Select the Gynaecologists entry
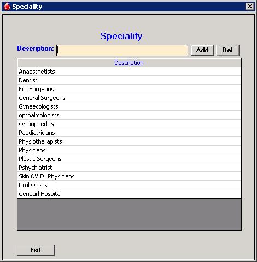 [x=129, y=106]
